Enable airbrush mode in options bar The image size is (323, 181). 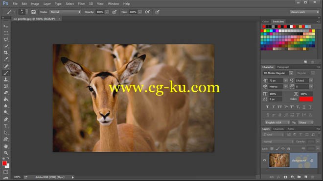pyautogui.click(x=147, y=12)
